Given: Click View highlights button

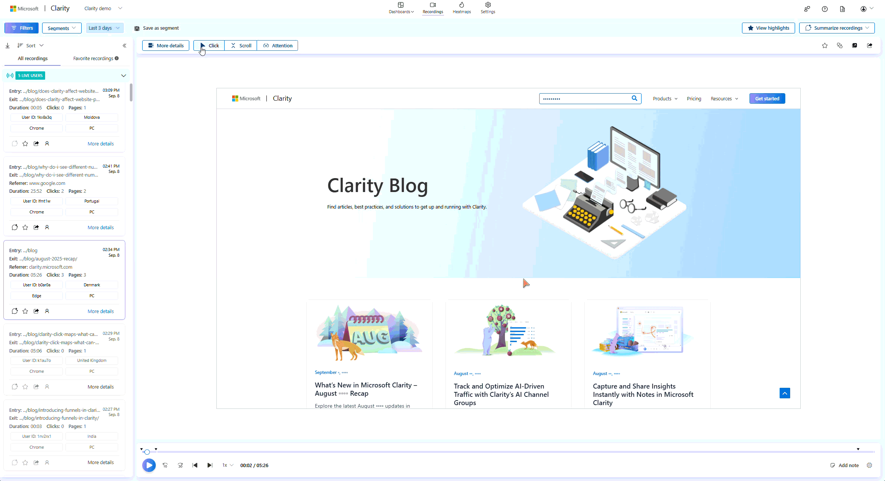Looking at the screenshot, I should (x=768, y=28).
